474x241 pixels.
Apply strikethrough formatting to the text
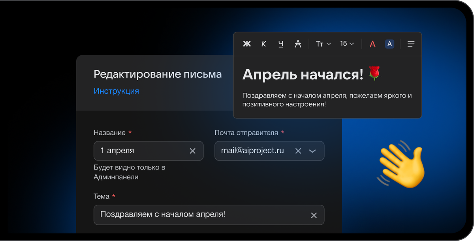click(297, 44)
